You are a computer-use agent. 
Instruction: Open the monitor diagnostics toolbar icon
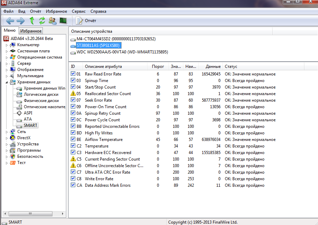point(63,21)
